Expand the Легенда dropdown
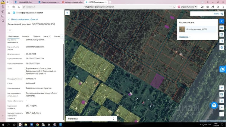This screenshot has width=226, height=127. pyautogui.click(x=91, y=119)
